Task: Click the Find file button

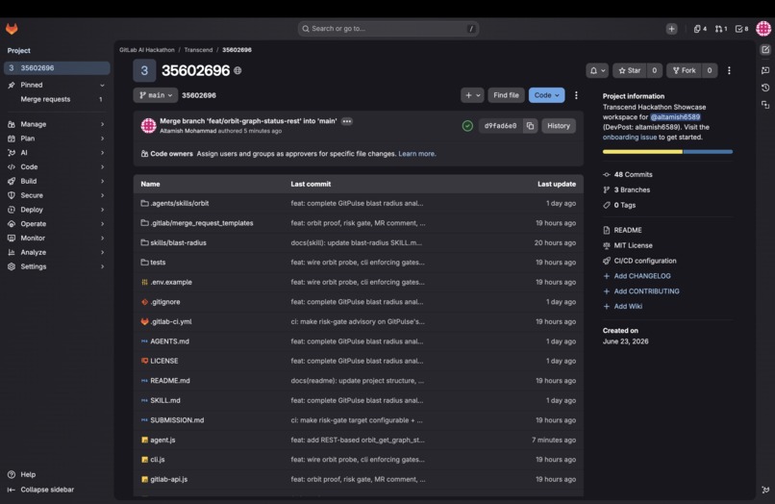Action: click(506, 95)
